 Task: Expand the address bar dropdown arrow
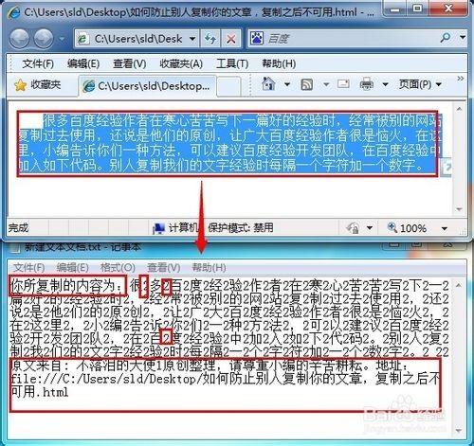click(192, 39)
